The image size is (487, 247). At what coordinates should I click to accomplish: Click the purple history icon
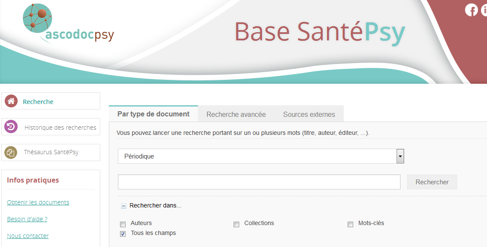(11, 127)
